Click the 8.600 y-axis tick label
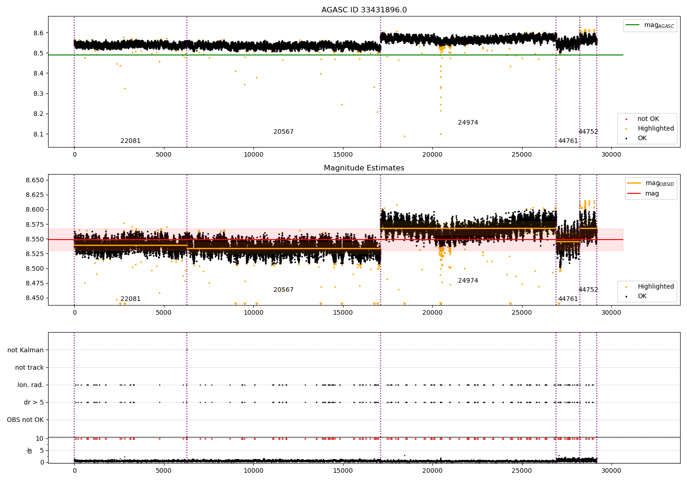687x481 pixels. 35,210
